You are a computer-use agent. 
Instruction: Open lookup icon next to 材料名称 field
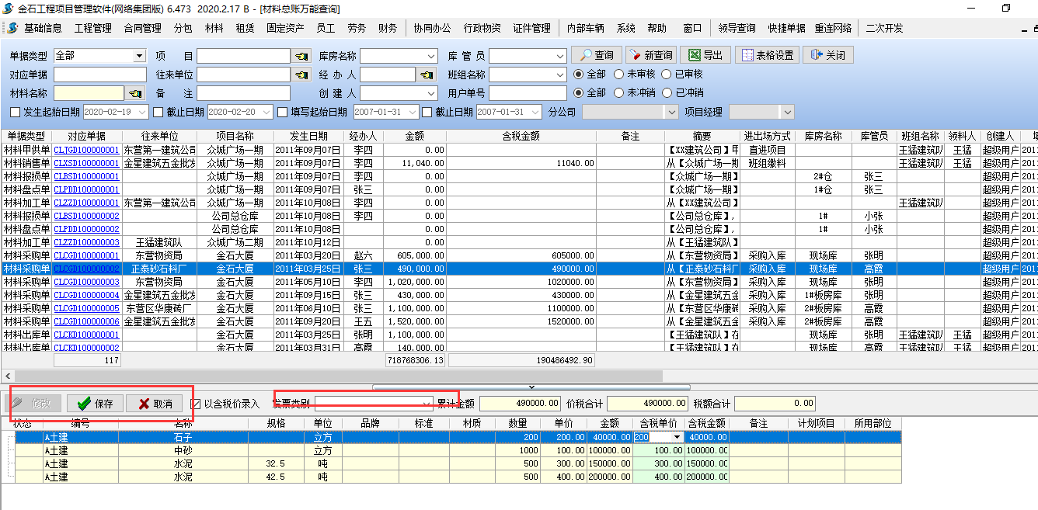136,93
